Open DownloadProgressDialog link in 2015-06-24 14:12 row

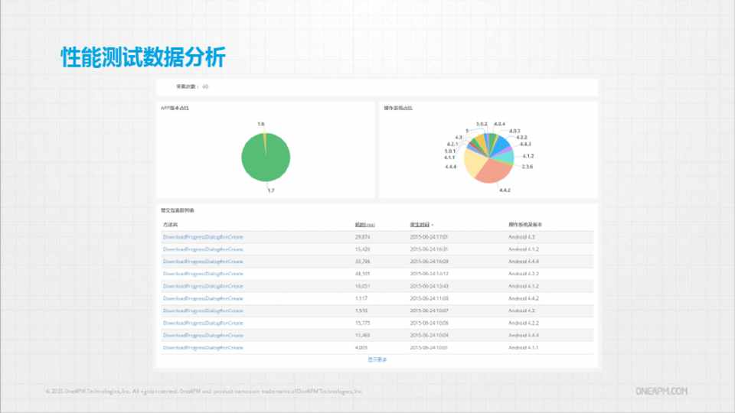click(203, 274)
